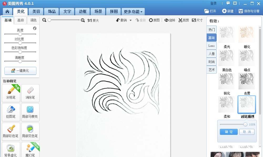Apply the 去雾 dehaze effect thumbnail
Image resolution: width=263 pixels, height=157 pixels.
pyautogui.click(x=247, y=82)
